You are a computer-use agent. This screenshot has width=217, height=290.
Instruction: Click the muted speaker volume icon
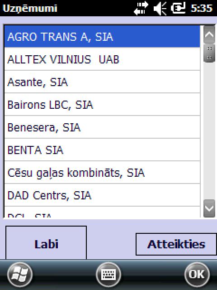tap(160, 8)
